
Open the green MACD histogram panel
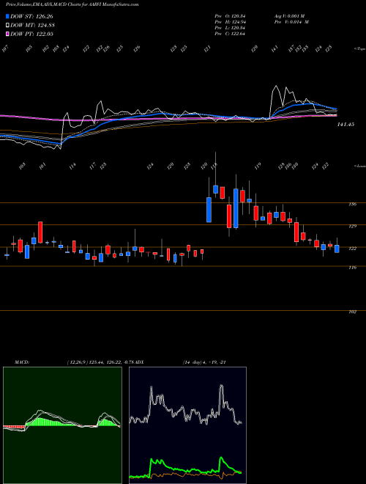[62, 425]
